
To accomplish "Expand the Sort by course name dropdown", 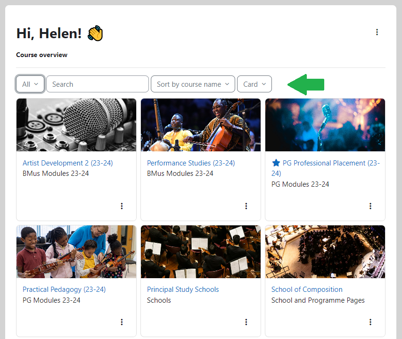I will [x=193, y=84].
